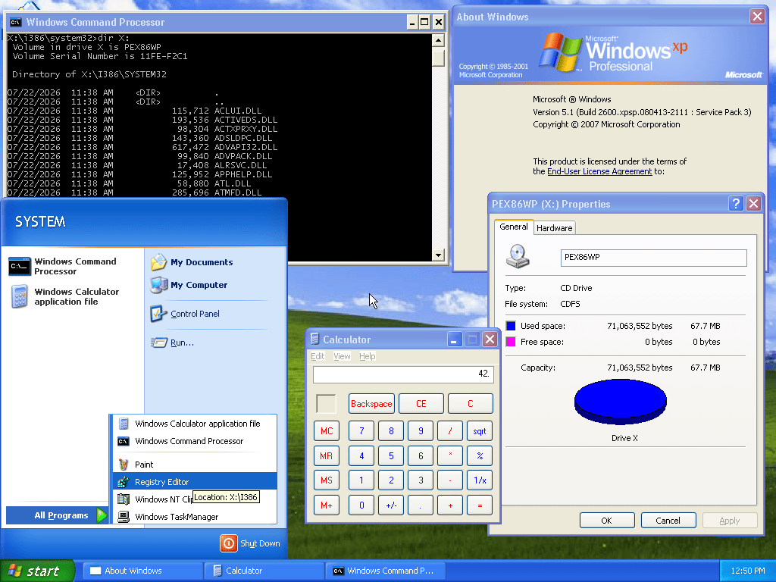
Task: Click Command Processor title bar system icon
Action: pyautogui.click(x=16, y=22)
